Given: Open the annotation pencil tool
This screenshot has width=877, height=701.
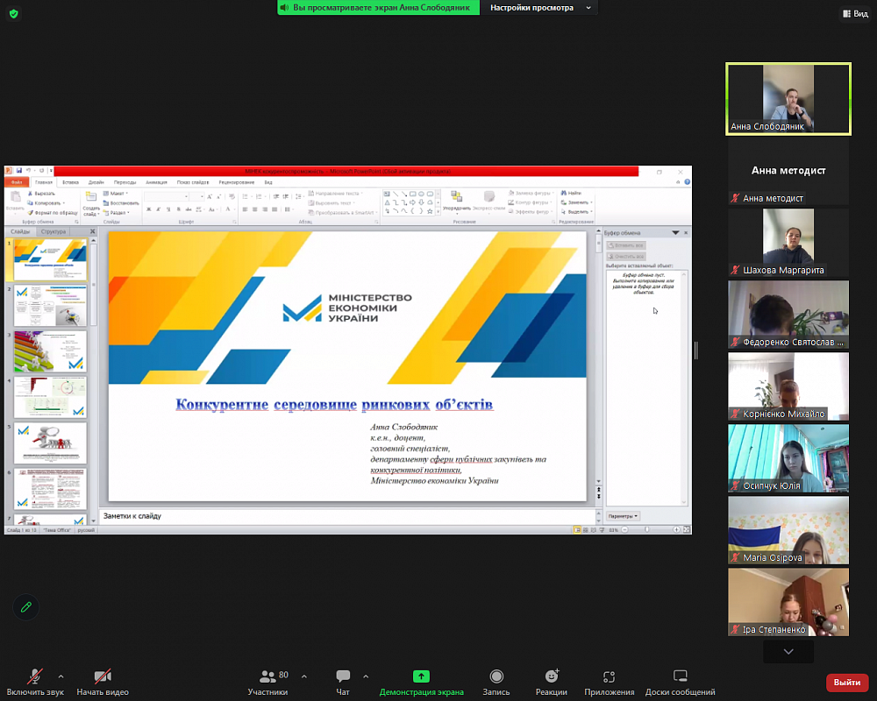Looking at the screenshot, I should [x=25, y=607].
